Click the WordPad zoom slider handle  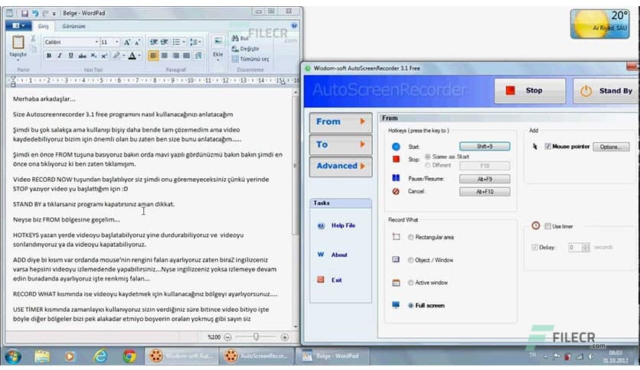[256, 336]
